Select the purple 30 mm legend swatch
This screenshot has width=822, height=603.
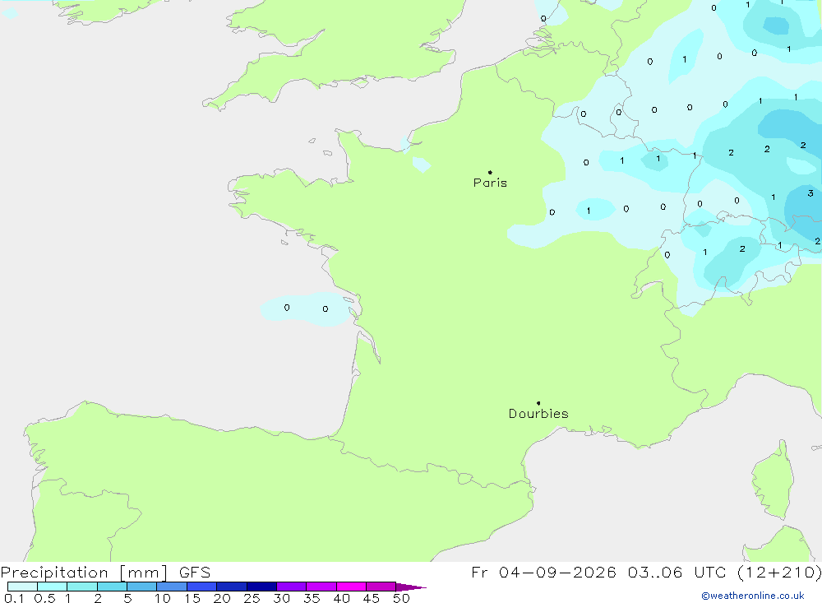[x=291, y=587]
